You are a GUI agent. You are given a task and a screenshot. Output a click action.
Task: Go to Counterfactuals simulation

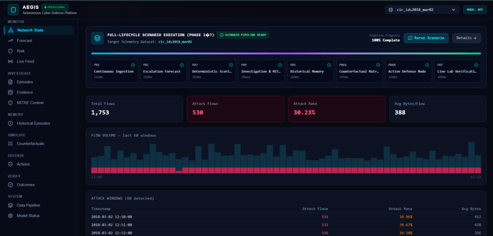click(39, 144)
